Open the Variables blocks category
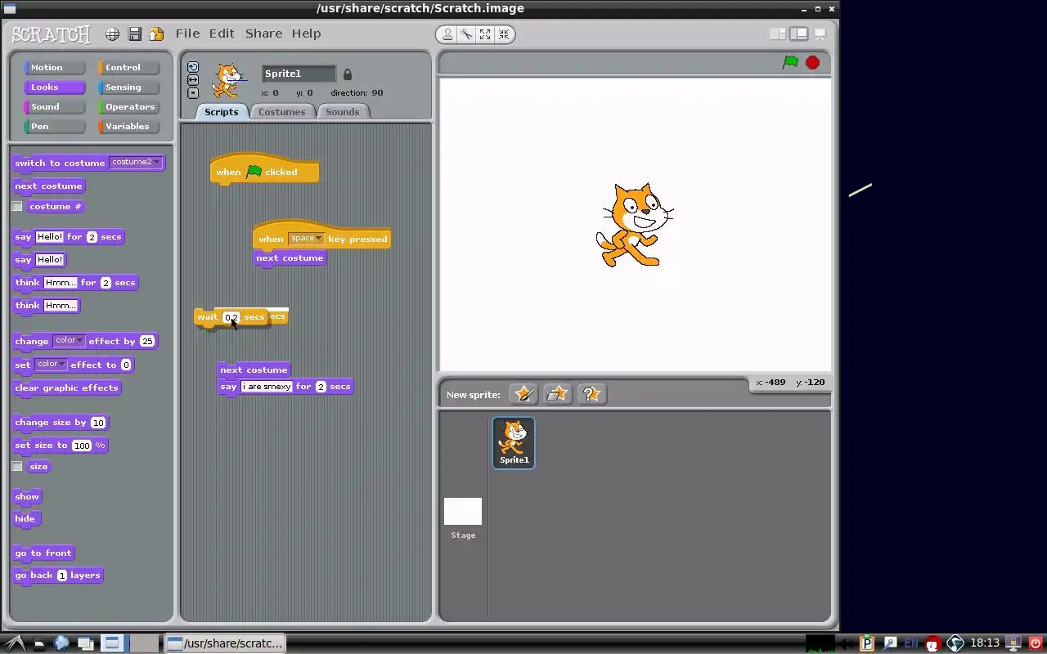Viewport: 1047px width, 654px height. (128, 127)
